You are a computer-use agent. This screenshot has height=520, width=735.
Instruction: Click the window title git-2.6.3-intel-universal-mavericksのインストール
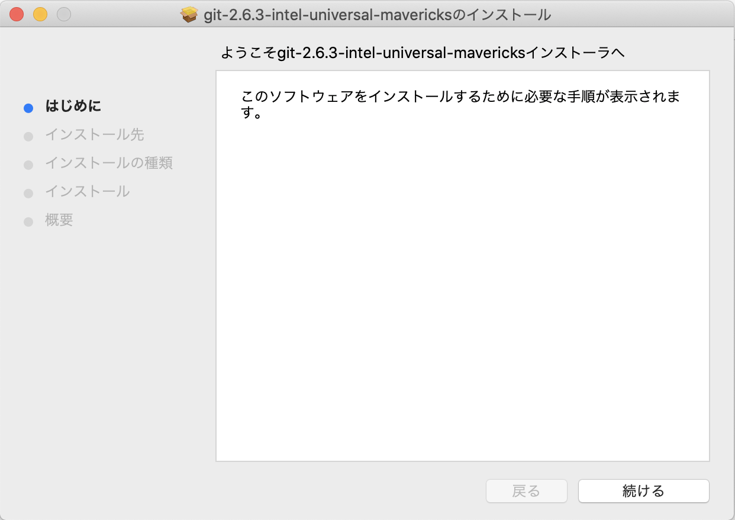pos(377,14)
